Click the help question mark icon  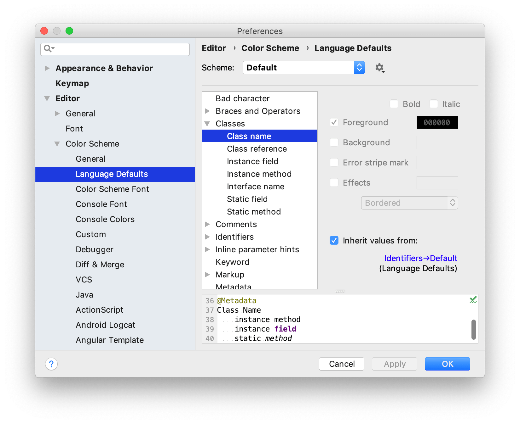pyautogui.click(x=51, y=364)
